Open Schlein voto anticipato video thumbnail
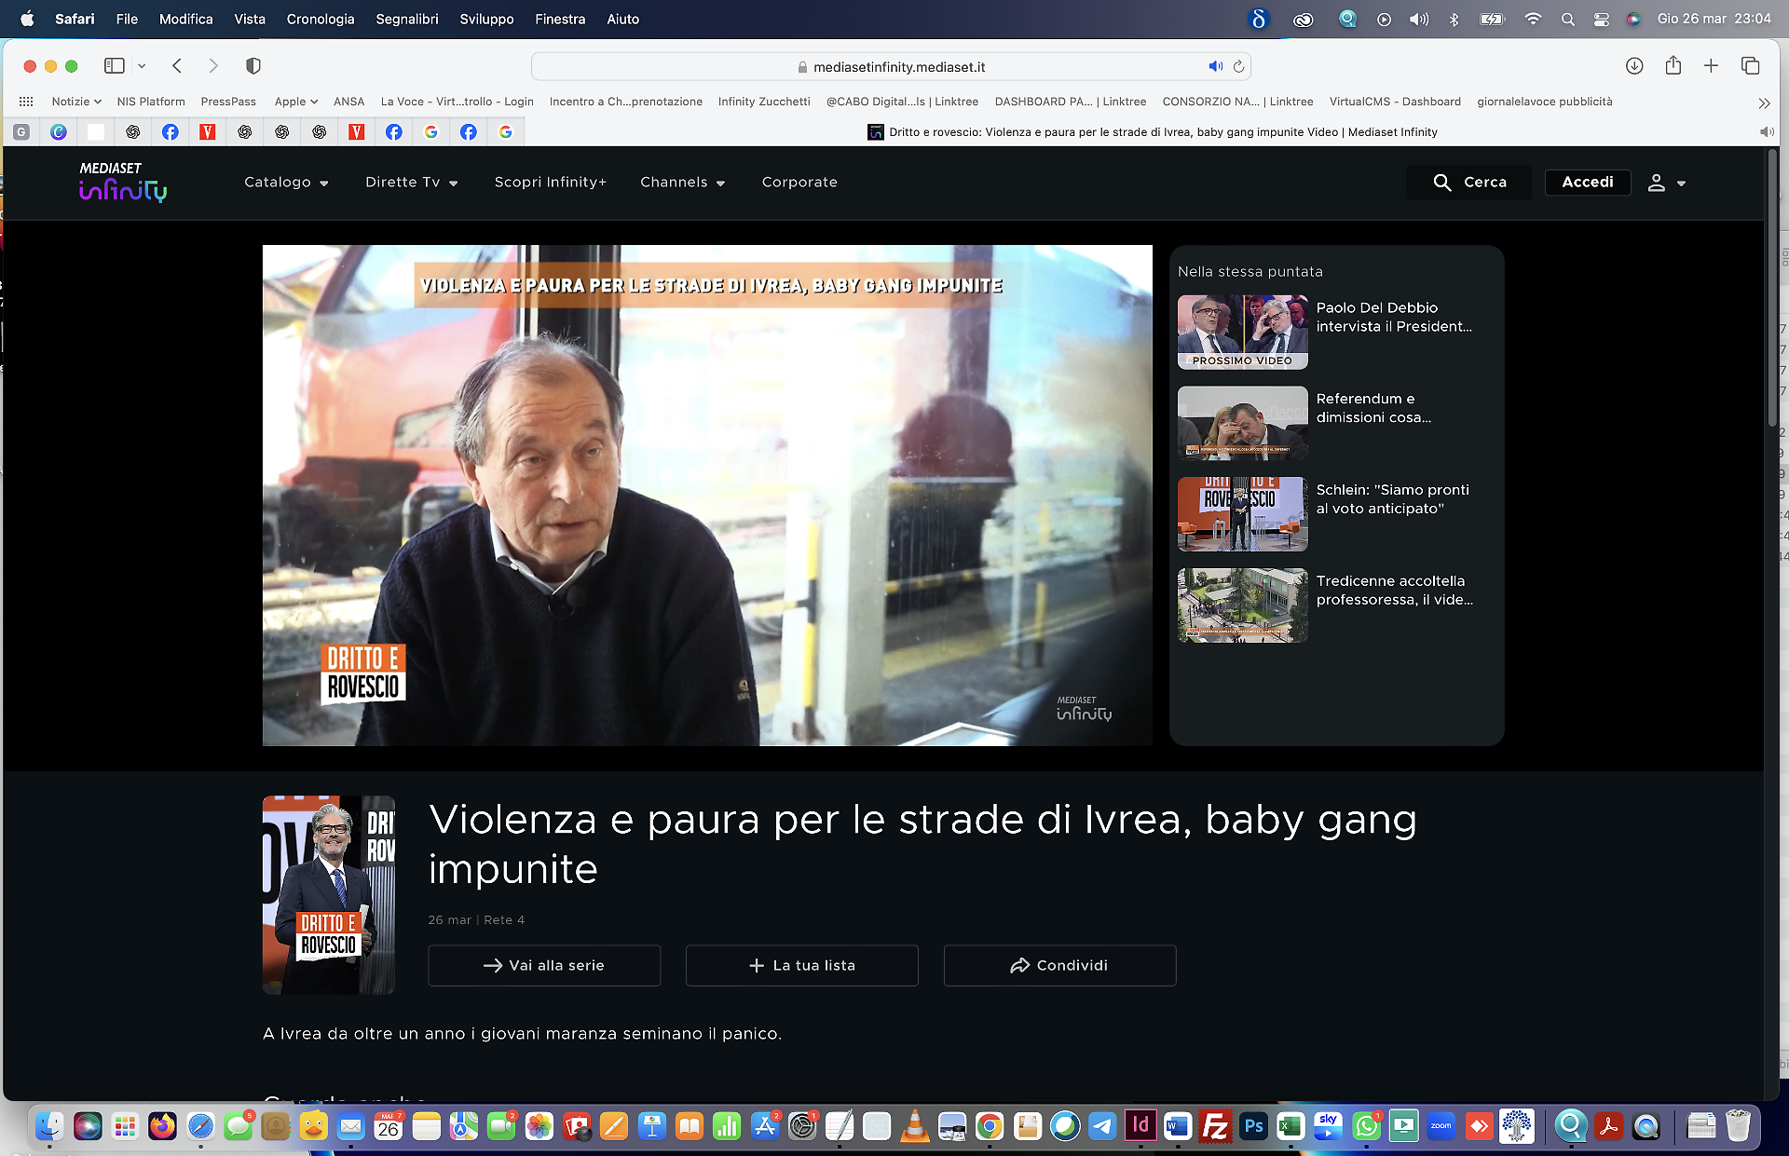This screenshot has height=1156, width=1789. (1242, 514)
